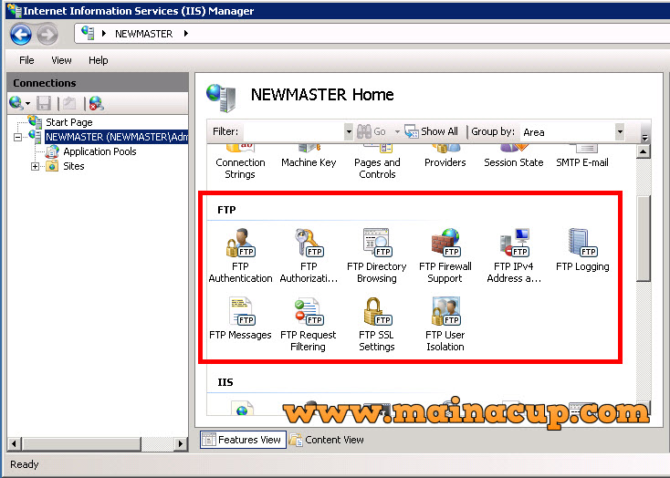Switch to Content View tab
This screenshot has height=478, width=670.
pyautogui.click(x=328, y=440)
